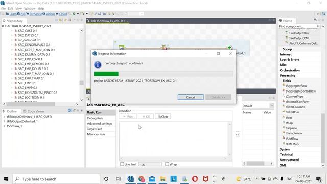Select the Memory Run tab

pyautogui.click(x=96, y=134)
